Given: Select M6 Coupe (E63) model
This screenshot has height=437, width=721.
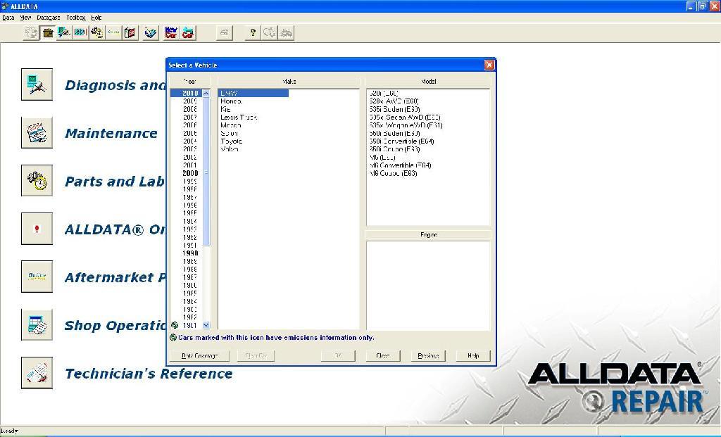Looking at the screenshot, I should [393, 173].
